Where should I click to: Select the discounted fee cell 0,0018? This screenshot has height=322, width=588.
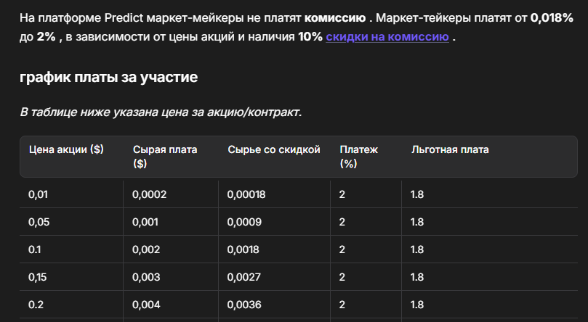tap(243, 249)
